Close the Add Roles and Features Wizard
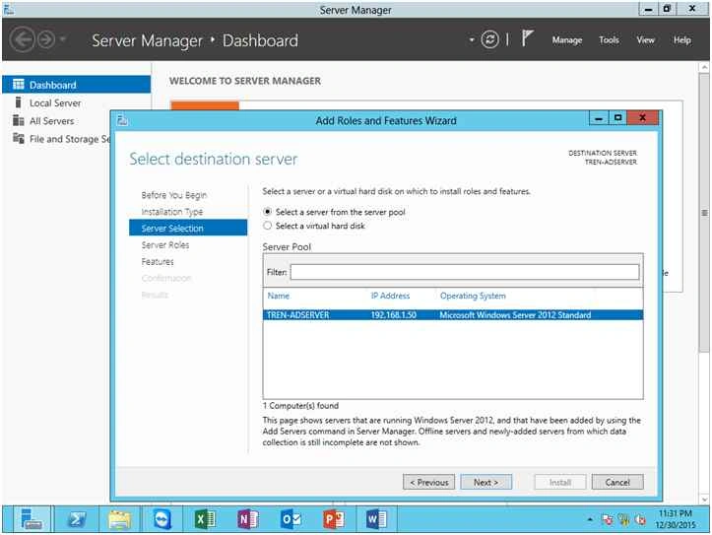Screen dimensions: 712x535 click(x=642, y=118)
